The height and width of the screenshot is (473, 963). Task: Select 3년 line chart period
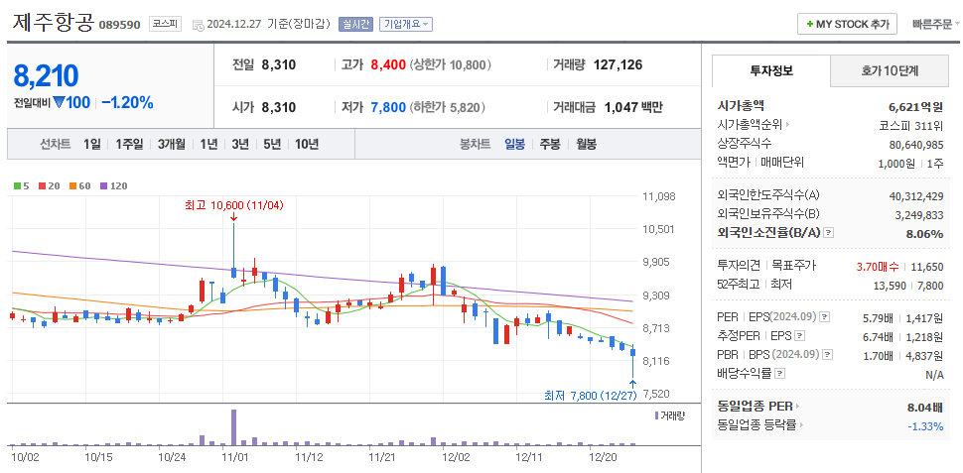[240, 145]
